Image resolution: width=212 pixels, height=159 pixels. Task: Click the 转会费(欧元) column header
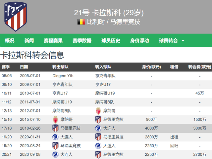point(199,67)
